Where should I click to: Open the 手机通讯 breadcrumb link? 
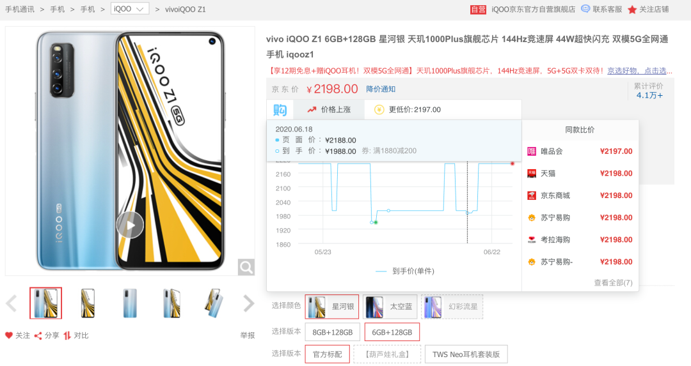19,9
